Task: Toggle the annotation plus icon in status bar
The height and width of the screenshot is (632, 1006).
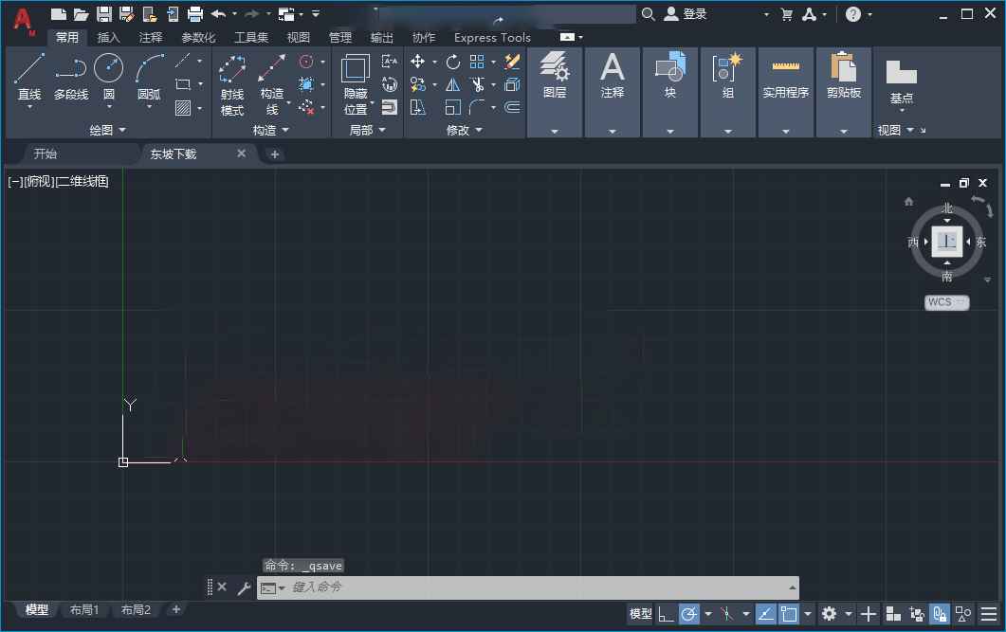Action: [x=869, y=614]
